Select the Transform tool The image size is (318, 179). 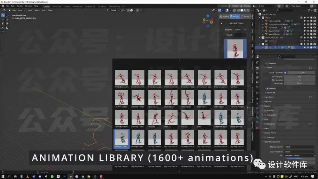coord(7,24)
